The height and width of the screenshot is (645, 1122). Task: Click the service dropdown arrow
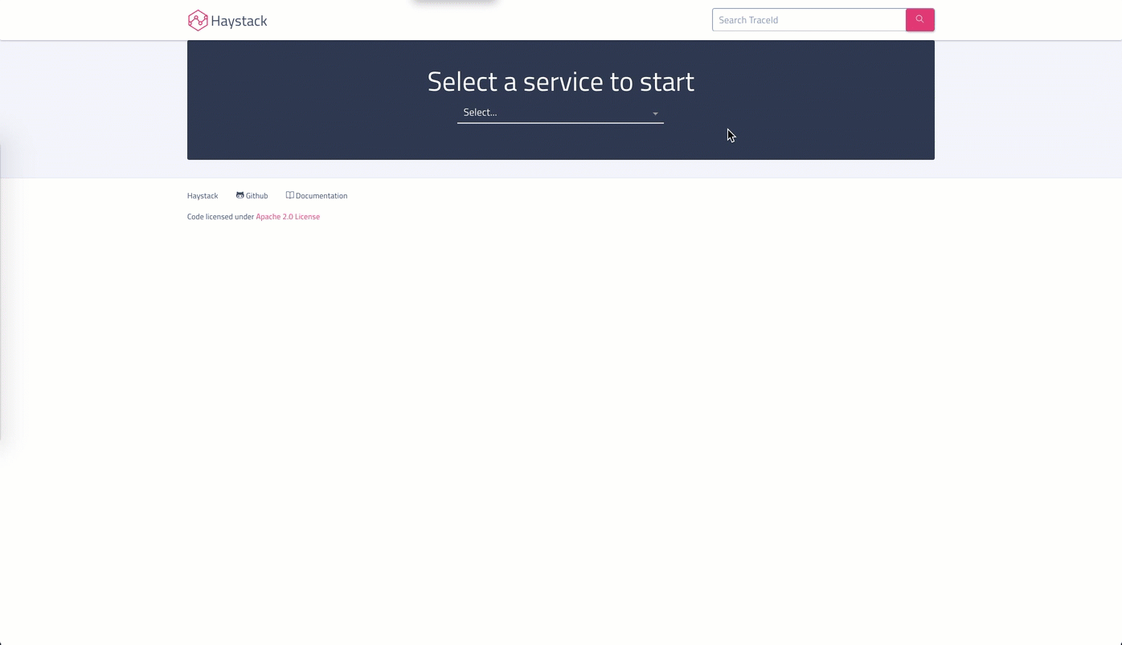point(655,113)
